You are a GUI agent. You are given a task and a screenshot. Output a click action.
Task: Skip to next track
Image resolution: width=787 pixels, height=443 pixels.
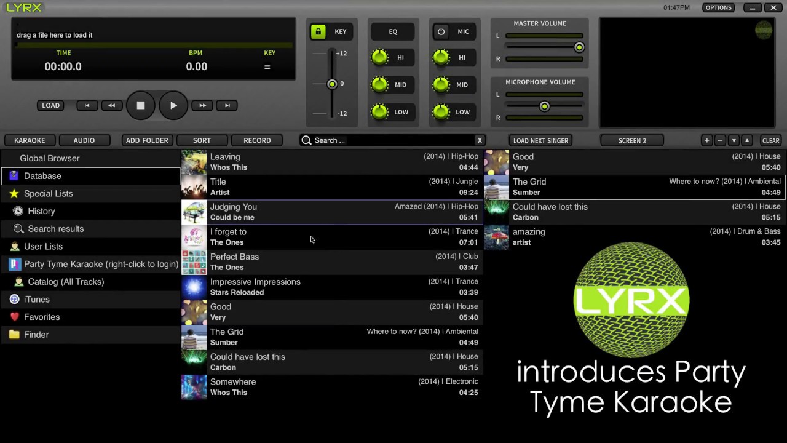[227, 105]
